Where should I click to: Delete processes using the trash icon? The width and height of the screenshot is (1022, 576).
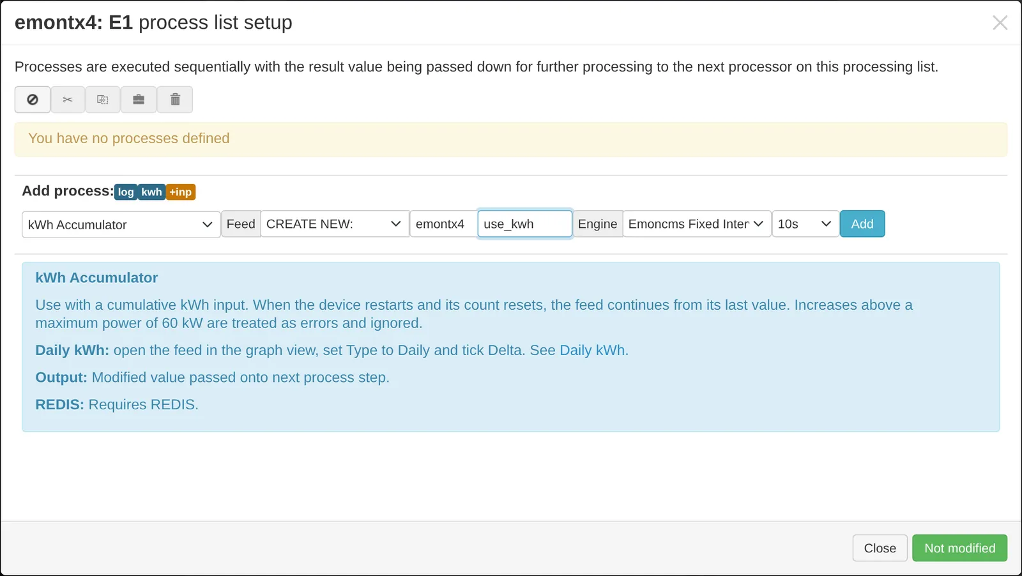tap(175, 100)
